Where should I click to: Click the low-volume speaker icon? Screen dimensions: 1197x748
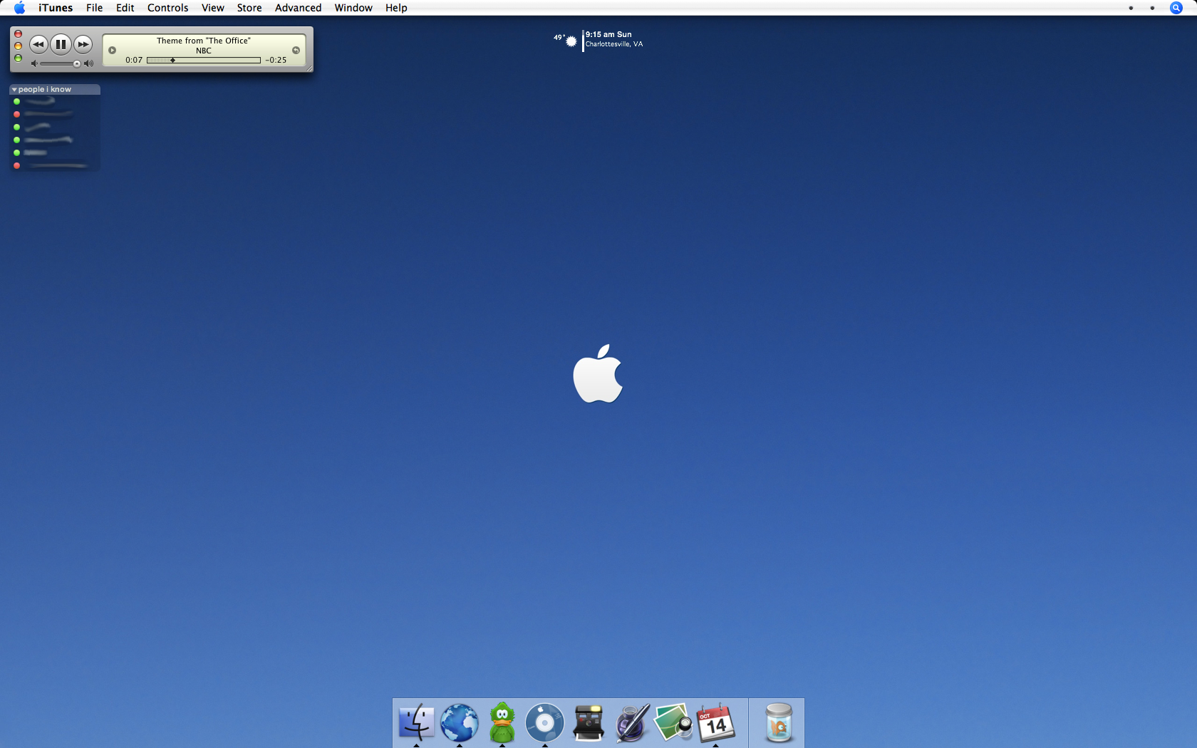point(34,63)
